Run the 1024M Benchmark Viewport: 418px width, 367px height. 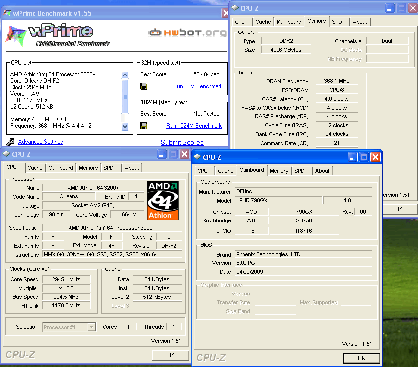pyautogui.click(x=194, y=126)
